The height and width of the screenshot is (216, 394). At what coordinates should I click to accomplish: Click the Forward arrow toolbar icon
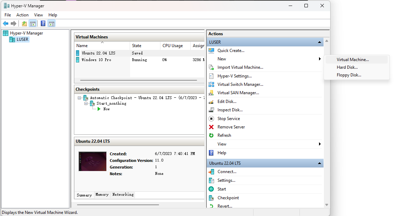coord(14,24)
